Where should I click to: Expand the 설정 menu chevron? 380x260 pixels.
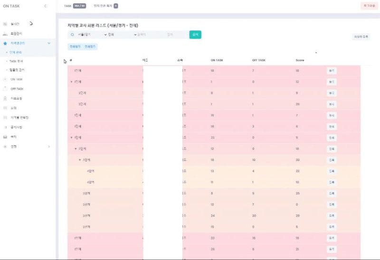pyautogui.click(x=49, y=147)
